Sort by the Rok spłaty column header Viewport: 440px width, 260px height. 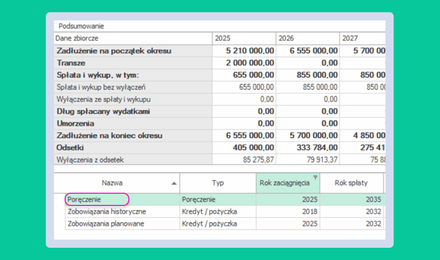[351, 183]
